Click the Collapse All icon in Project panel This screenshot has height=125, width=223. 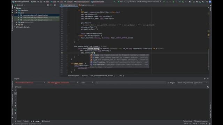(x=51, y=5)
